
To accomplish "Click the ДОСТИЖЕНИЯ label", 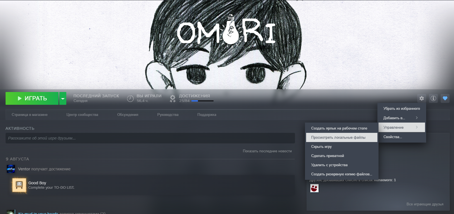I will coord(194,96).
